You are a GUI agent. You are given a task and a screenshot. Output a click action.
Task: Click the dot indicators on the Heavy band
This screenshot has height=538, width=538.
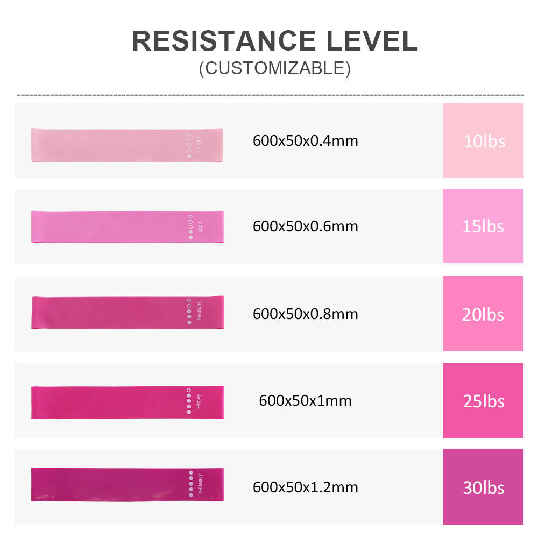tap(189, 401)
